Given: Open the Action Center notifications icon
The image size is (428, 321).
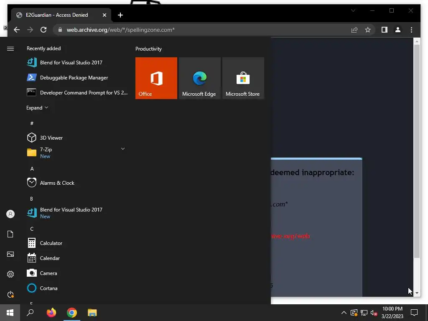Looking at the screenshot, I should pyautogui.click(x=414, y=313).
